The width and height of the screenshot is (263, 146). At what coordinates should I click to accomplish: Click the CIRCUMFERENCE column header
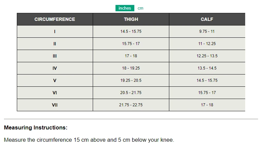coord(55,19)
